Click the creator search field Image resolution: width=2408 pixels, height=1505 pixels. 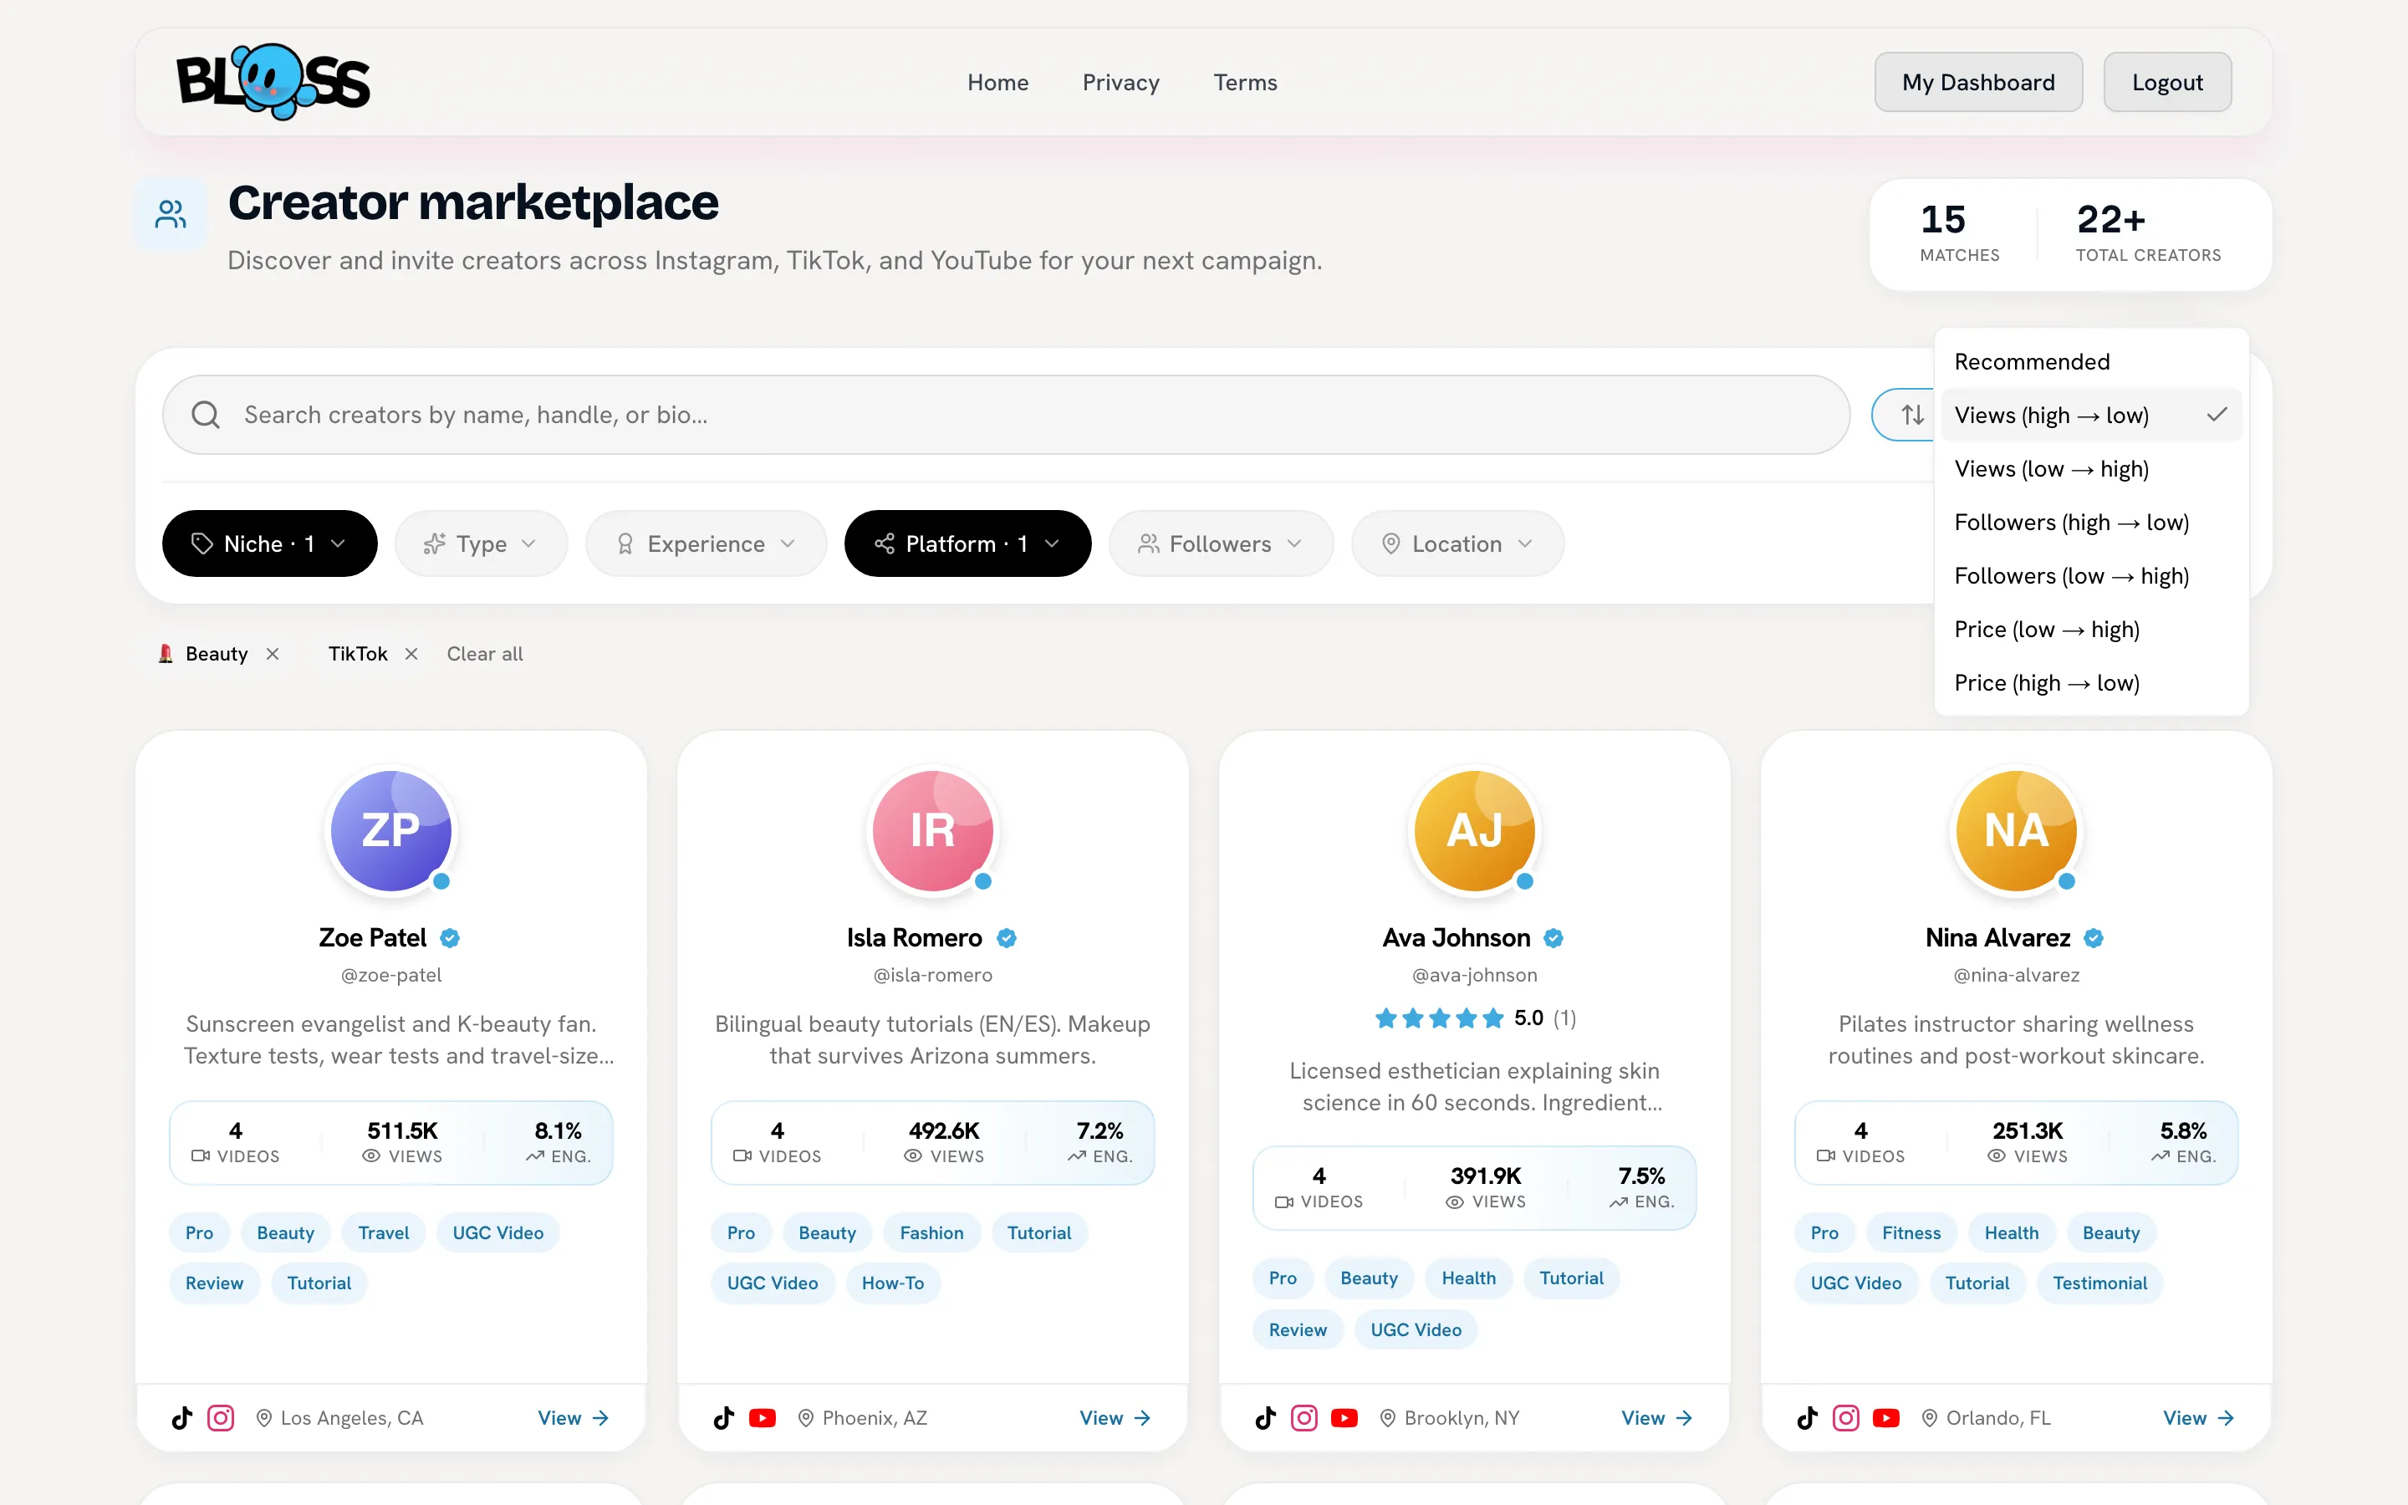click(1006, 414)
